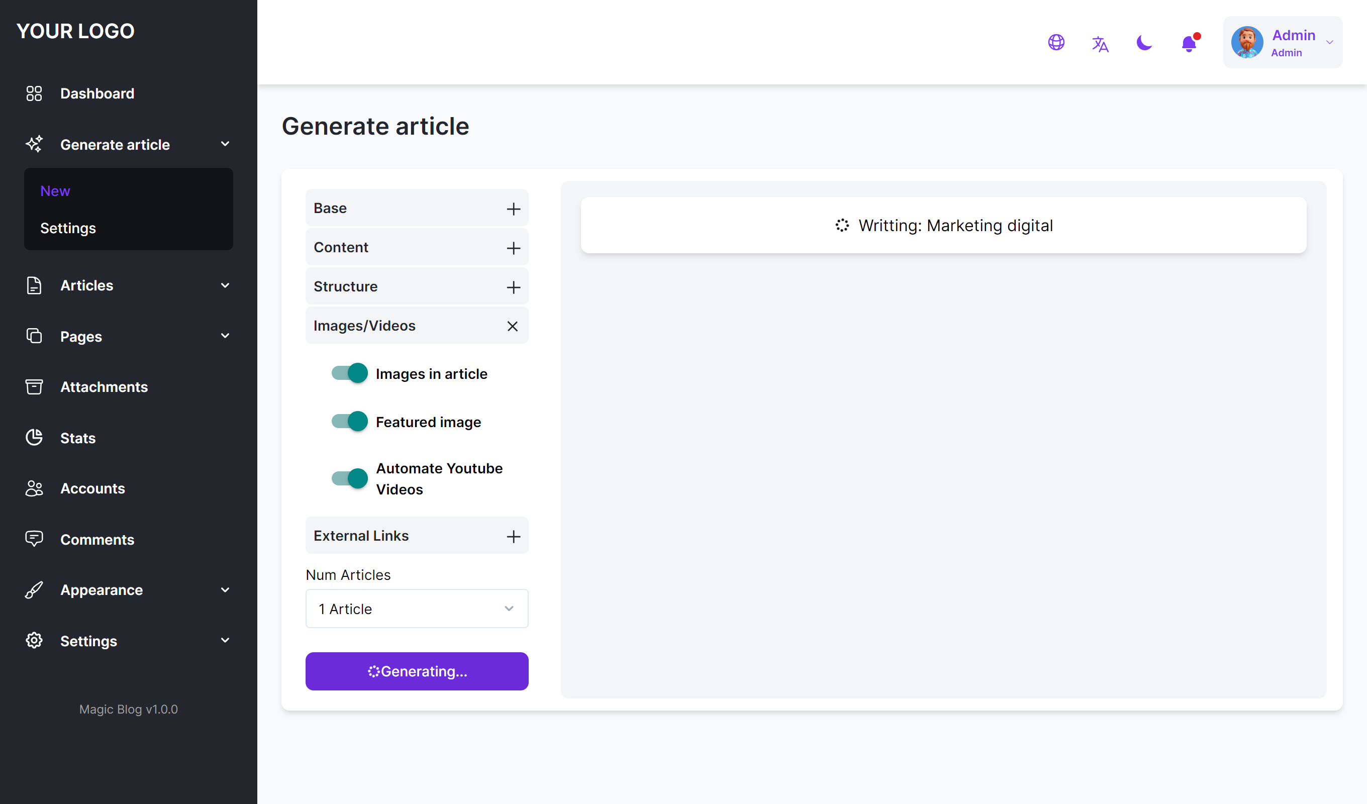The height and width of the screenshot is (804, 1367).
Task: Turn off Featured image switch
Action: coord(349,422)
